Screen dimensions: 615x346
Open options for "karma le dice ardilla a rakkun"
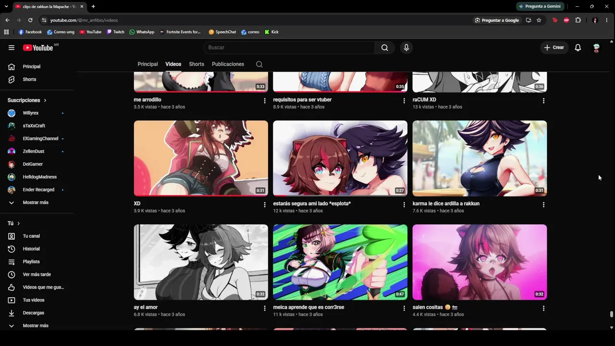[x=543, y=205]
